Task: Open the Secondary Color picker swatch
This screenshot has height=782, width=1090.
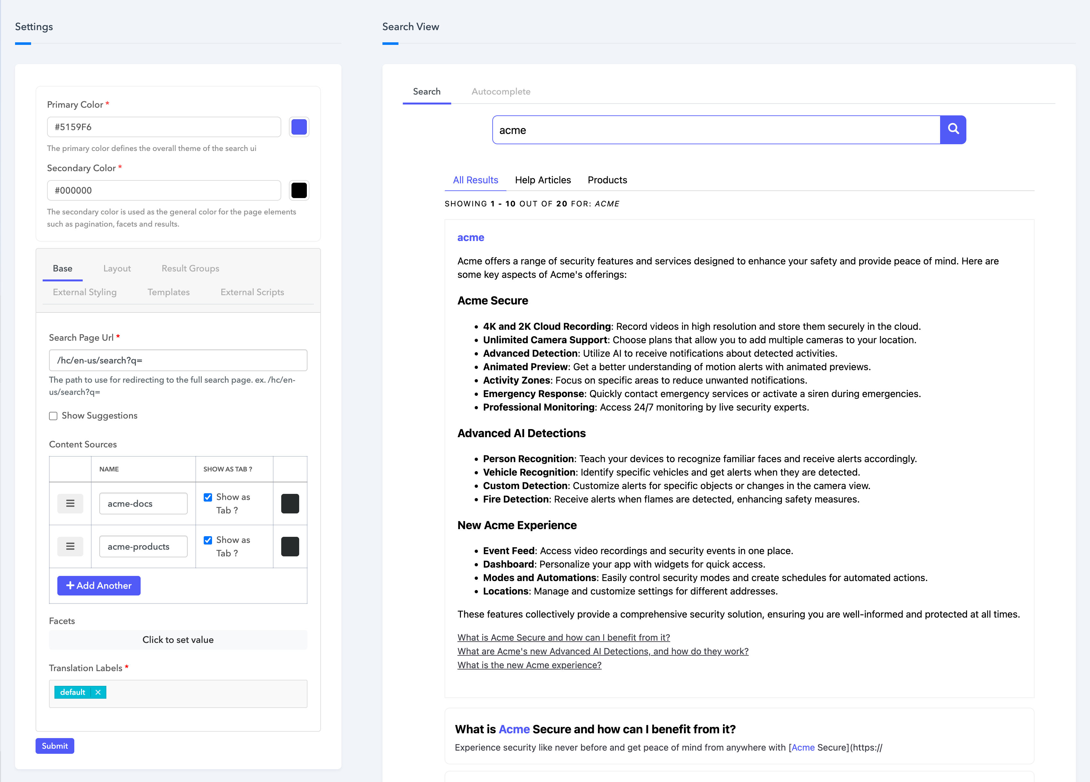Action: tap(299, 190)
